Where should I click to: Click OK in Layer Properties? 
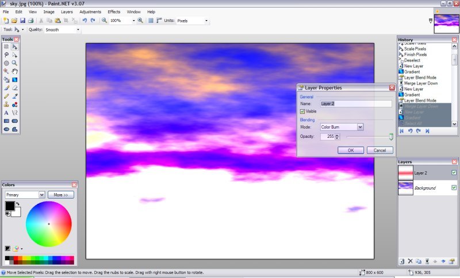(x=351, y=150)
